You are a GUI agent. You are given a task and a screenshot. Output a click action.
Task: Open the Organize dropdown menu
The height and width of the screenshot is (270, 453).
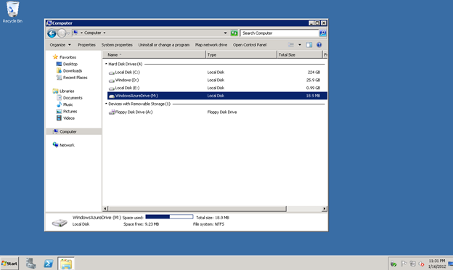[60, 45]
